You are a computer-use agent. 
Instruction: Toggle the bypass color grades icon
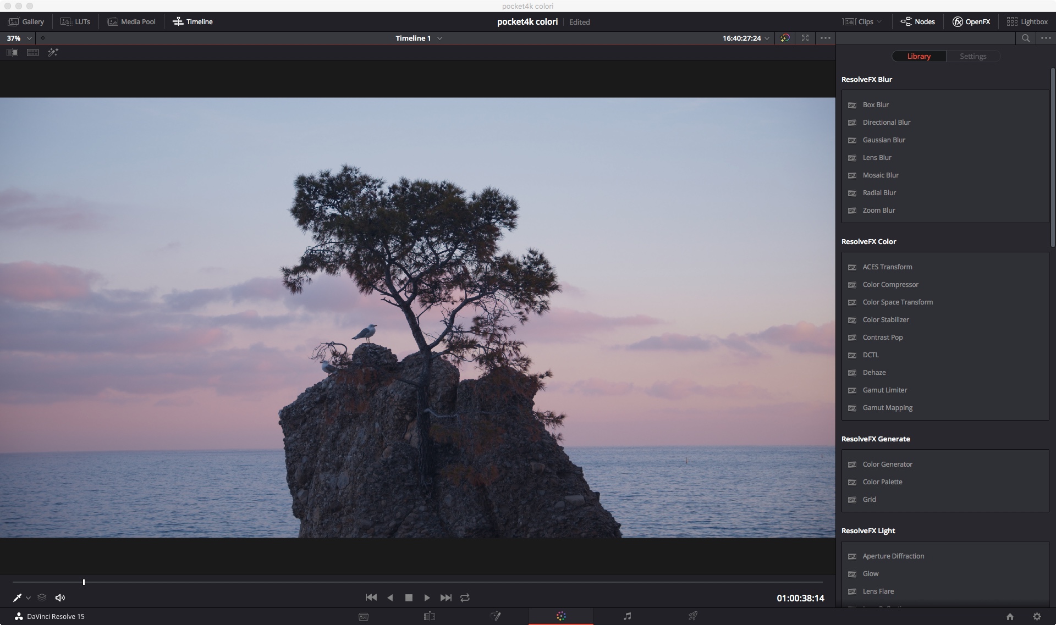[x=785, y=38]
